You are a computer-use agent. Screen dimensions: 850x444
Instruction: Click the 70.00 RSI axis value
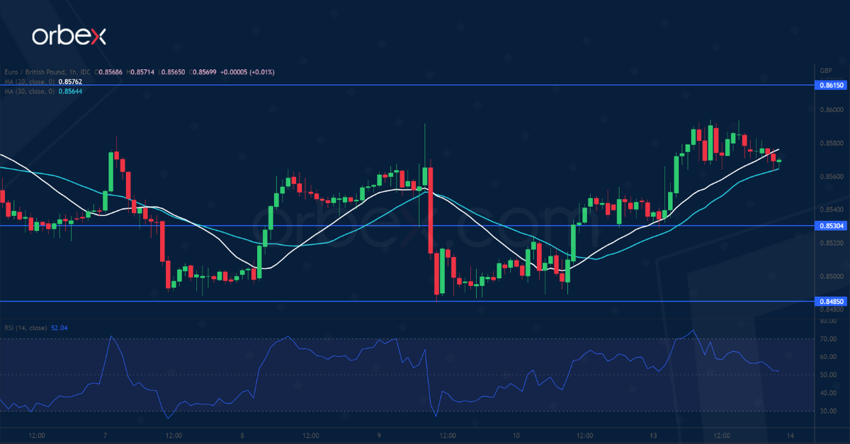coord(828,338)
